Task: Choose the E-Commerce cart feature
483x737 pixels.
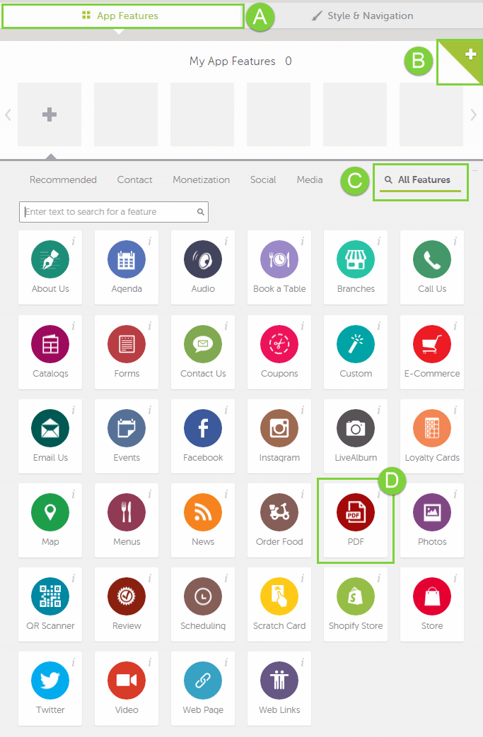Action: (x=432, y=352)
